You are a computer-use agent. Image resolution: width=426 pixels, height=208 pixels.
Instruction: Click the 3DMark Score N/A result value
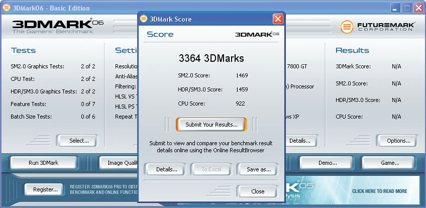(396, 66)
